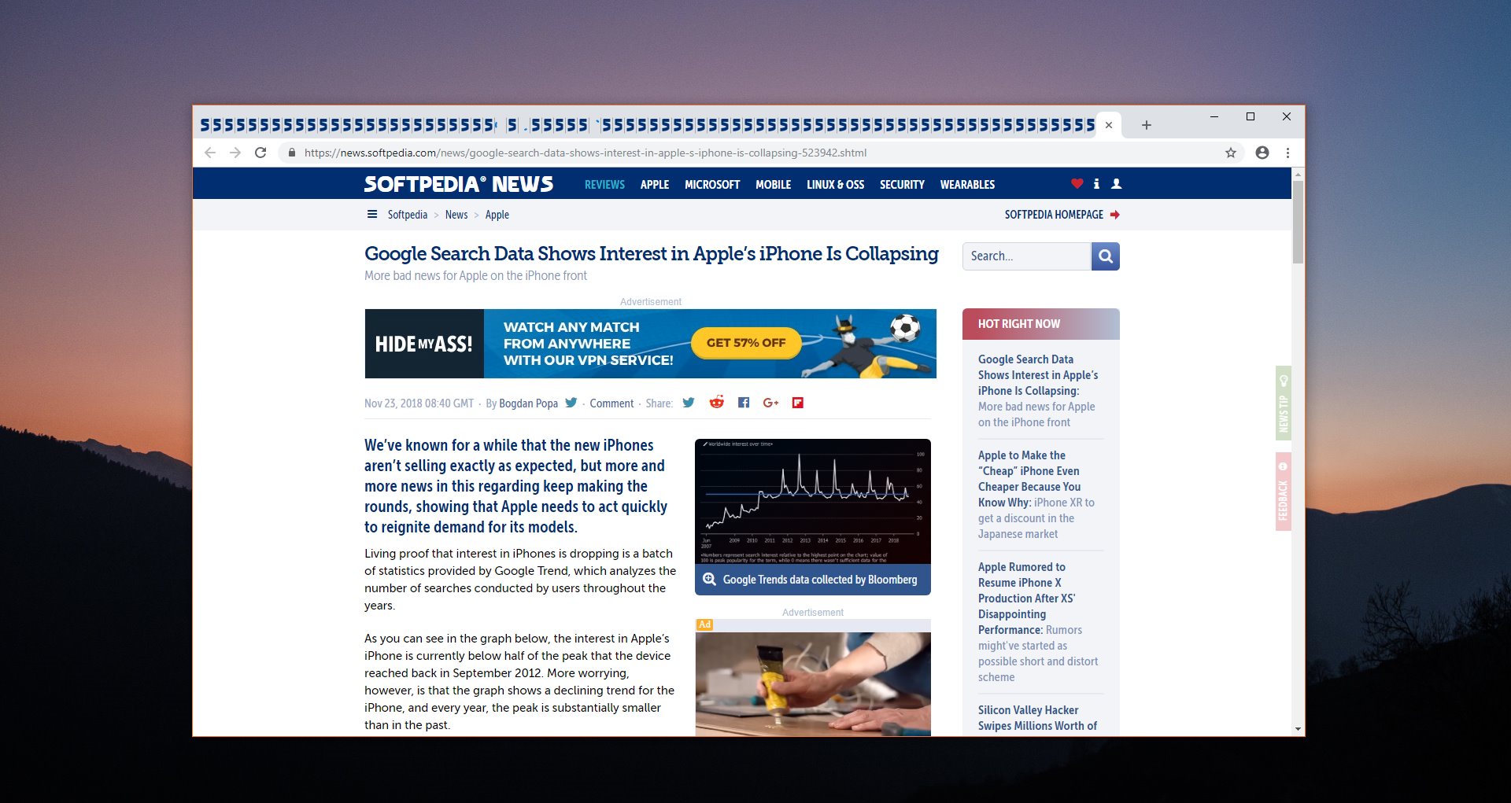The height and width of the screenshot is (803, 1511).
Task: Click the article headline about iPhone collapsing
Action: tap(652, 253)
